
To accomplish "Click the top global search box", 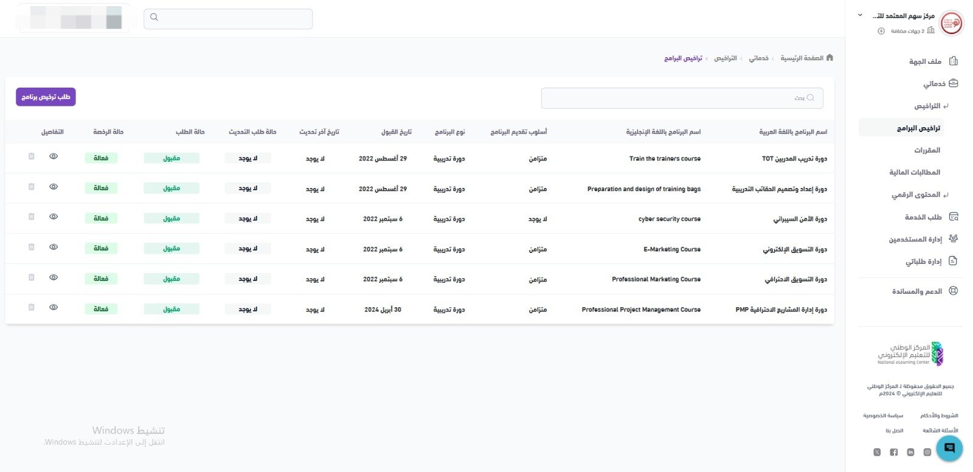I will click(x=228, y=19).
